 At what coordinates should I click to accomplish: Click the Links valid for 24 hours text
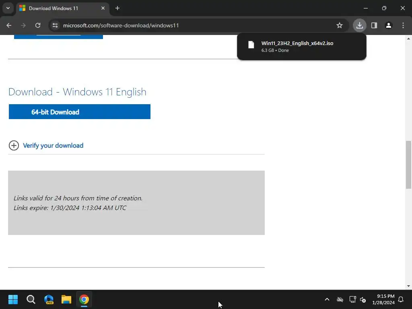click(78, 198)
